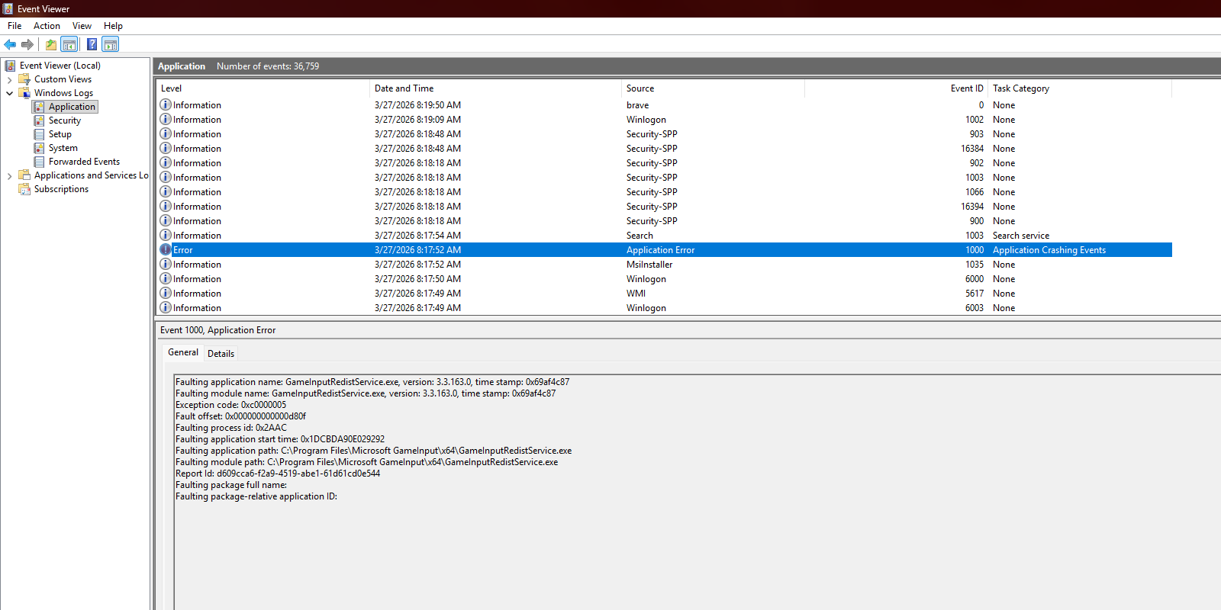This screenshot has height=610, width=1221.
Task: Click the Report Id line in event details
Action: pos(278,474)
